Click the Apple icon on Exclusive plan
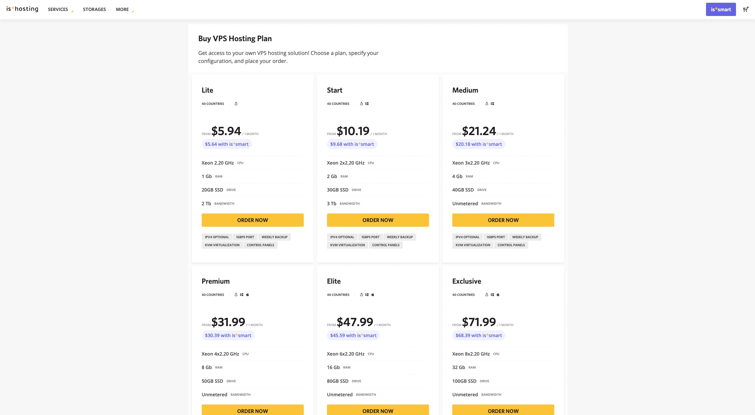Viewport: 755px width, 415px height. click(498, 295)
